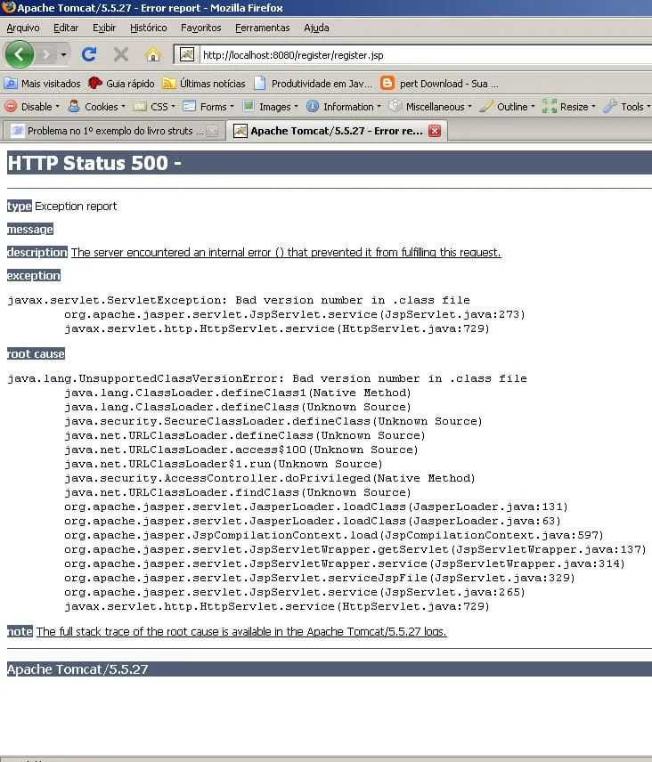652x762 pixels.
Task: Open the Editar menu
Action: click(x=66, y=28)
